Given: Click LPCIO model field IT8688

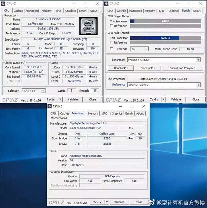Looking at the screenshot, I should tap(107, 144).
